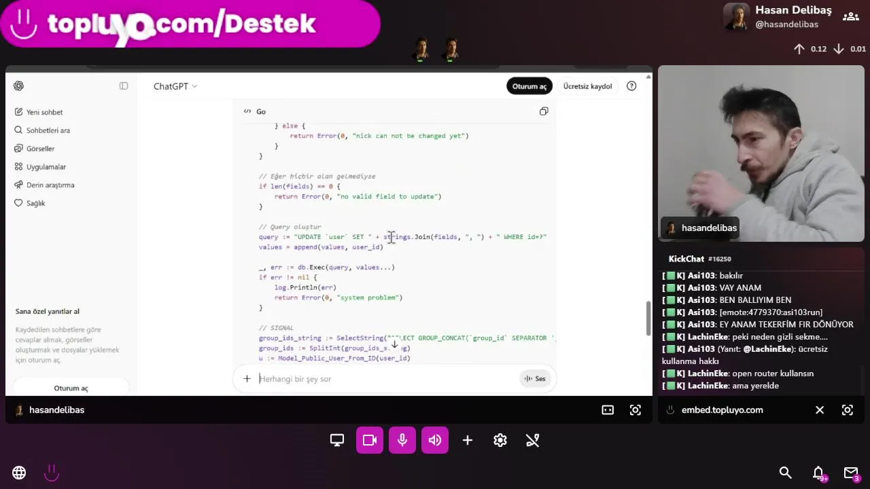Mute the microphone button
The height and width of the screenshot is (489, 870).
tap(402, 440)
